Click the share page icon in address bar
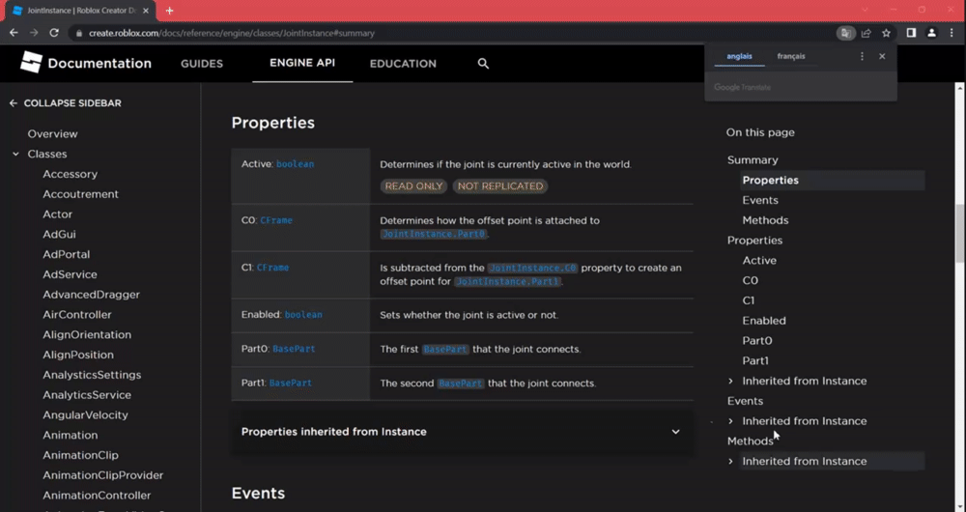This screenshot has height=512, width=966. point(867,33)
